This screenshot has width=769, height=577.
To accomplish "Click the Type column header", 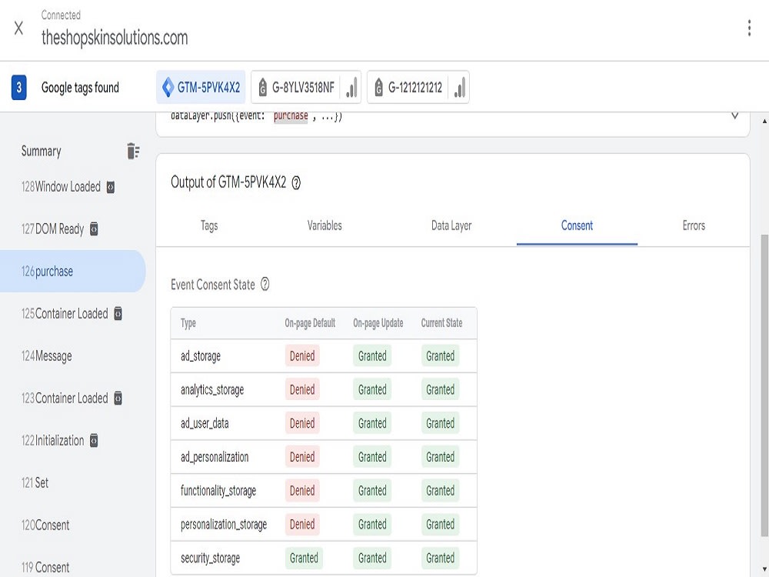I will (x=188, y=323).
